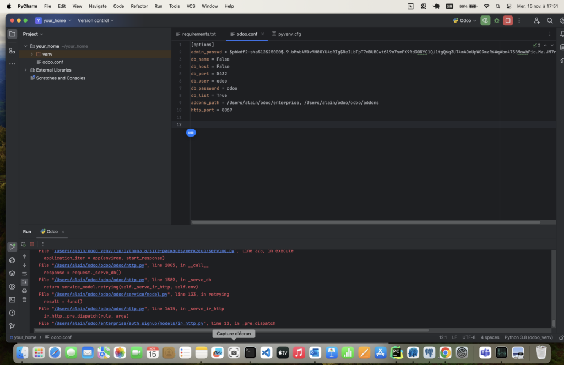Image resolution: width=564 pixels, height=365 pixels.
Task: Toggle scroll to end in Run console
Action: [24, 282]
